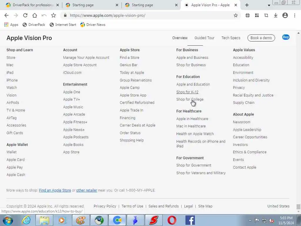The image size is (301, 226).
Task: Open the media player taskbar icon
Action: point(62,220)
